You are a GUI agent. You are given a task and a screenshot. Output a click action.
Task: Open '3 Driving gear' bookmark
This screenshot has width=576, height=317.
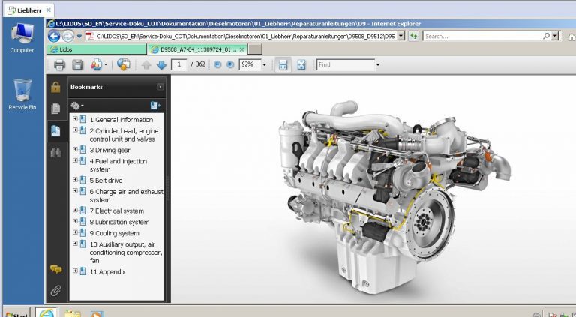pyautogui.click(x=109, y=150)
